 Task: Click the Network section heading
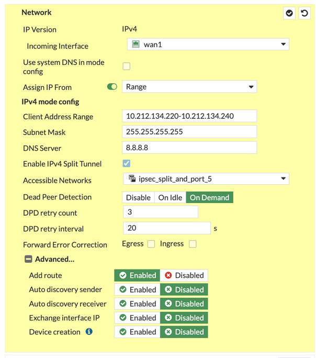37,13
